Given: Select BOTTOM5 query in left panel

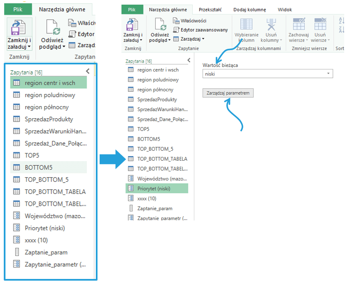Looking at the screenshot, I should pos(39,167).
